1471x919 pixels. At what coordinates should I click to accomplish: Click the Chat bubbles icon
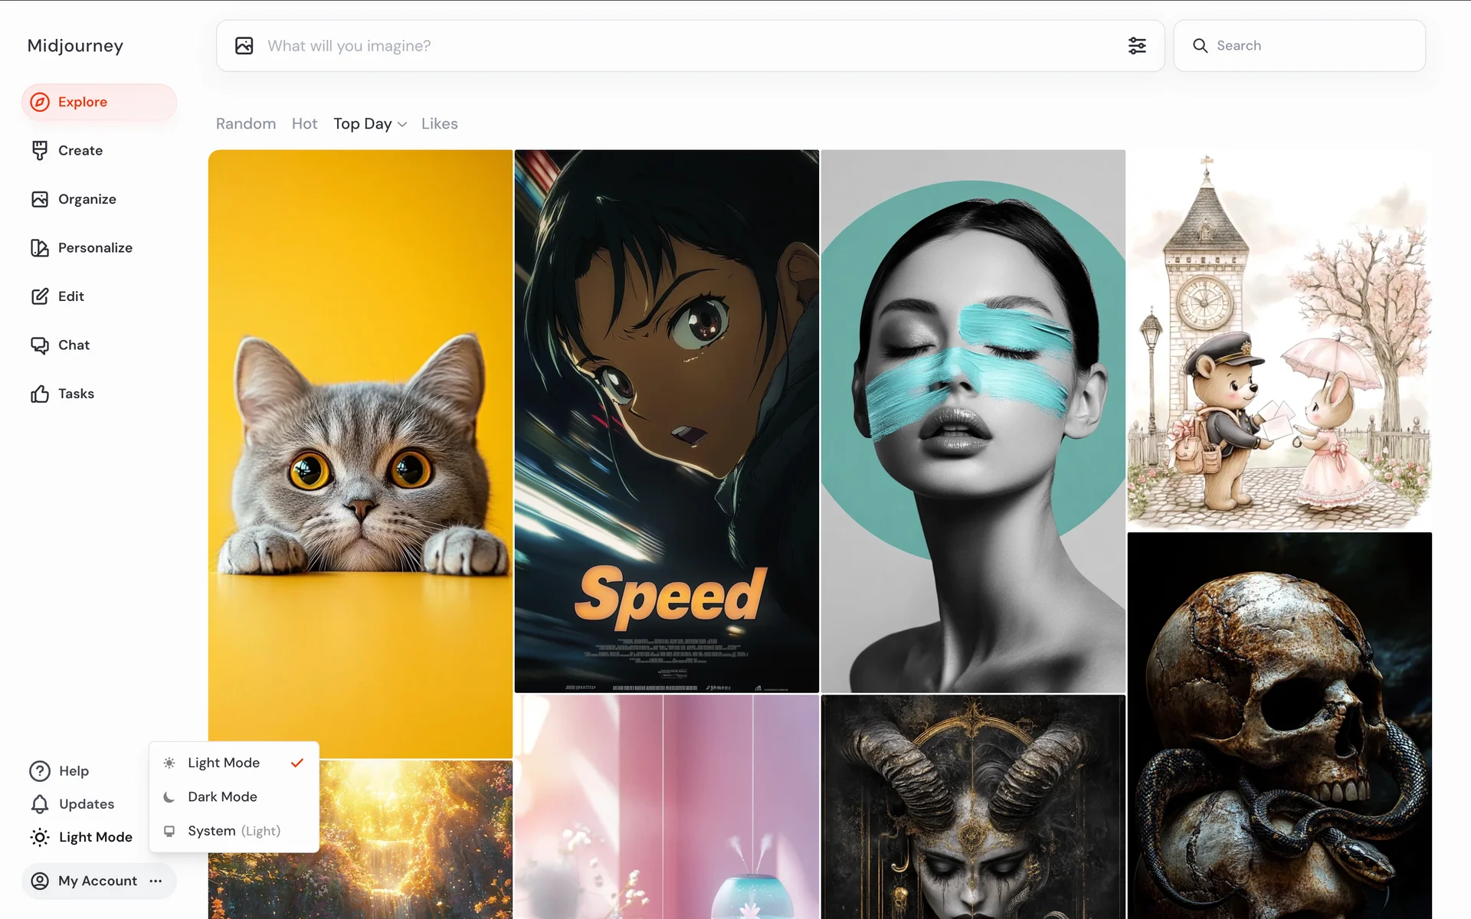pos(40,345)
